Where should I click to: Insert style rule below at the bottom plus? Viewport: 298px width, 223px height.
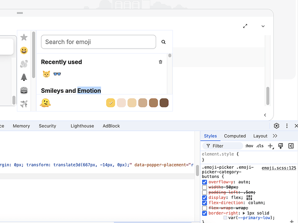pyautogui.click(x=292, y=222)
